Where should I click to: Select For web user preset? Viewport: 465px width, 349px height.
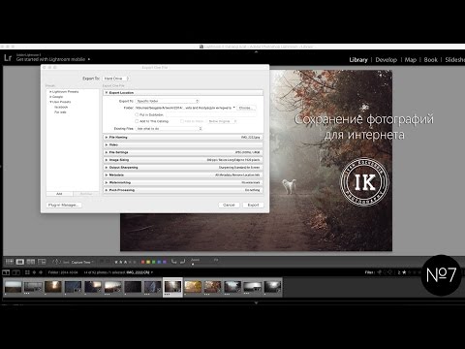tap(60, 112)
